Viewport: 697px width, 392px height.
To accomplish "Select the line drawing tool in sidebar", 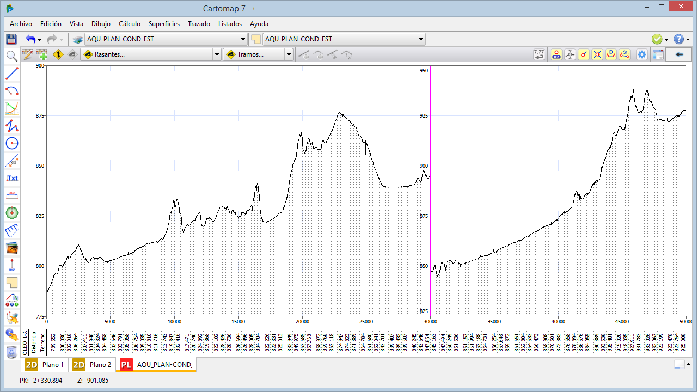I will [11, 73].
